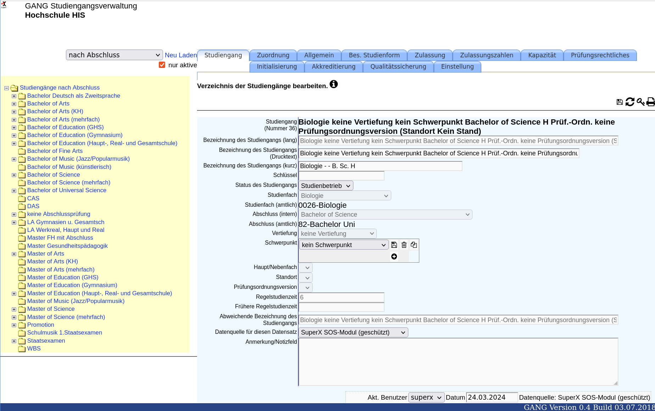Save the Schwerpunkt entry with the disk icon
655x411 pixels.
pos(394,245)
